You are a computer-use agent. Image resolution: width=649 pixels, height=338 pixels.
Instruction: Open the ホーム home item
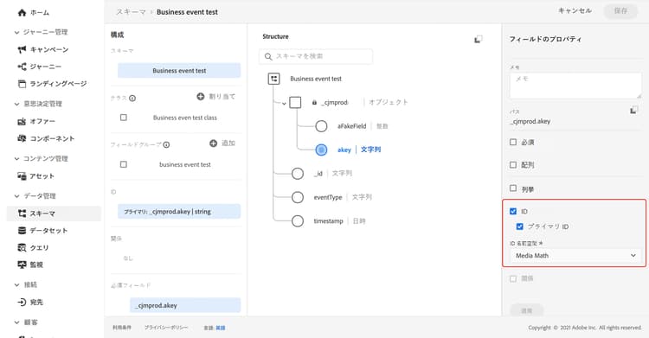pyautogui.click(x=33, y=13)
